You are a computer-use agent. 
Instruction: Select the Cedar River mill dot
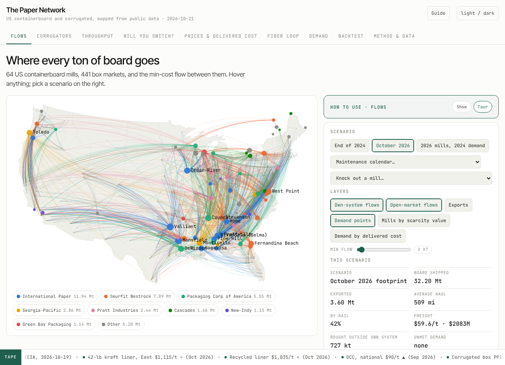pyautogui.click(x=187, y=170)
